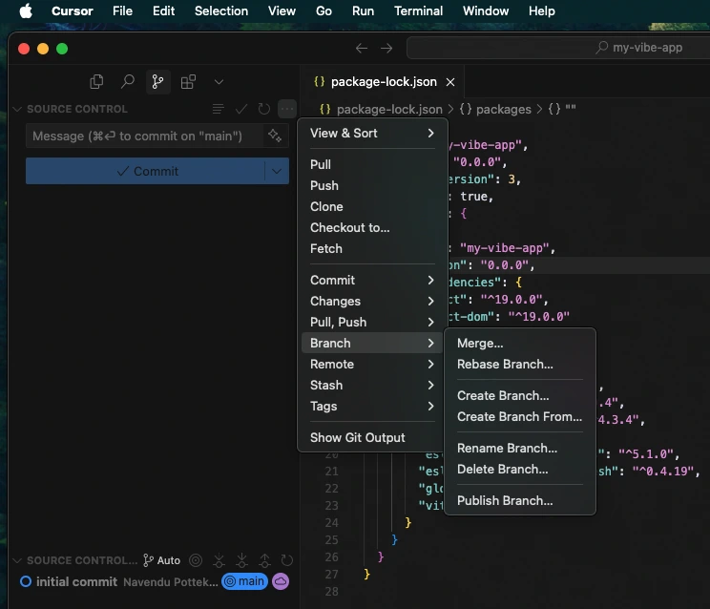Screen dimensions: 710x609
Task: Click the empty-string breadcrumb segment
Action: pyautogui.click(x=562, y=109)
